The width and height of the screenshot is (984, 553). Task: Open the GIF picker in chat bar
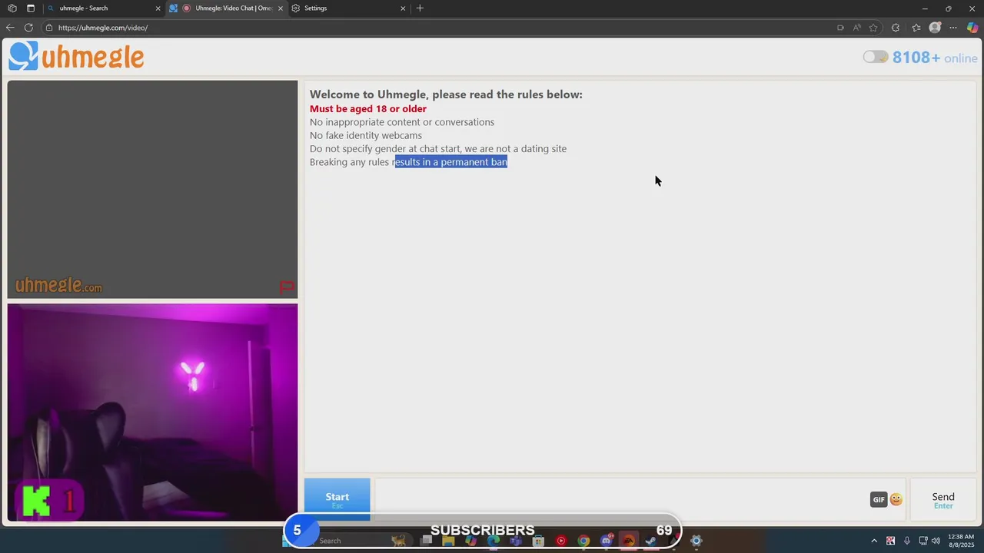click(x=879, y=499)
